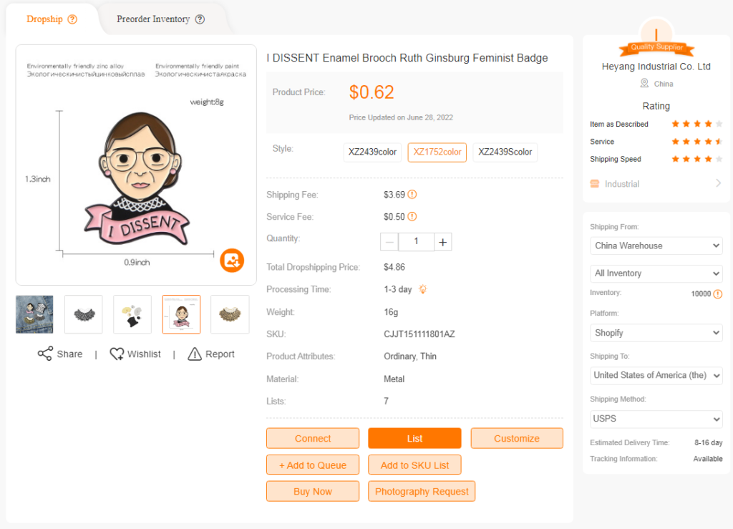Click the Add to SKU List button
This screenshot has height=529, width=733.
414,465
